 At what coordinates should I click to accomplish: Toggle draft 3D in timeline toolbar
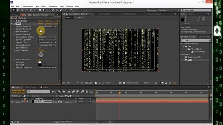[x=64, y=92]
